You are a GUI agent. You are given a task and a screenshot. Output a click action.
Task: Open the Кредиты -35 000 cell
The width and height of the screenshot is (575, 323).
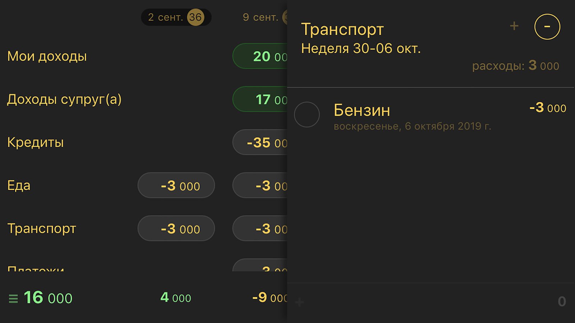[x=260, y=142]
